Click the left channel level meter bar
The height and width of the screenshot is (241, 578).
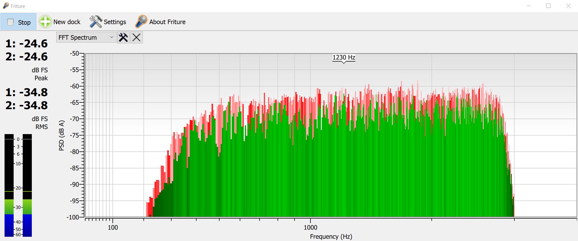coord(9,185)
